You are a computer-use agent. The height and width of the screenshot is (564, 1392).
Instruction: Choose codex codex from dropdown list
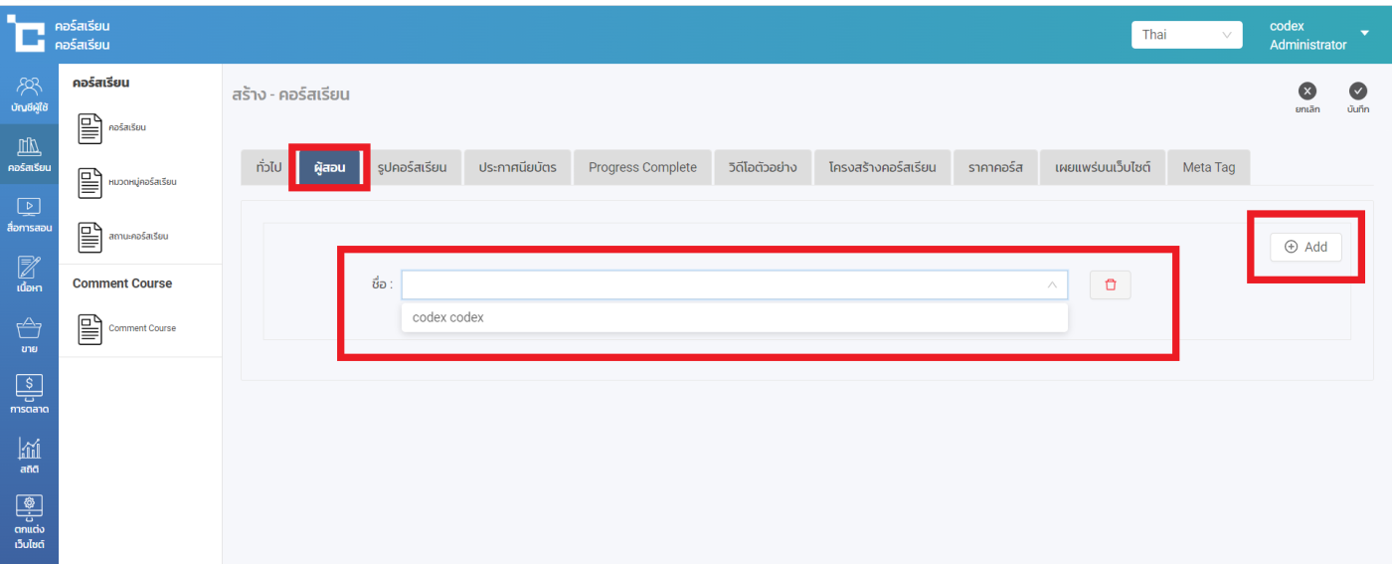click(x=448, y=317)
